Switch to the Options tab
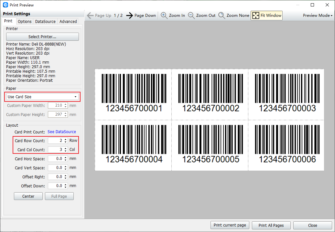The width and height of the screenshot is (335, 232). click(x=25, y=22)
